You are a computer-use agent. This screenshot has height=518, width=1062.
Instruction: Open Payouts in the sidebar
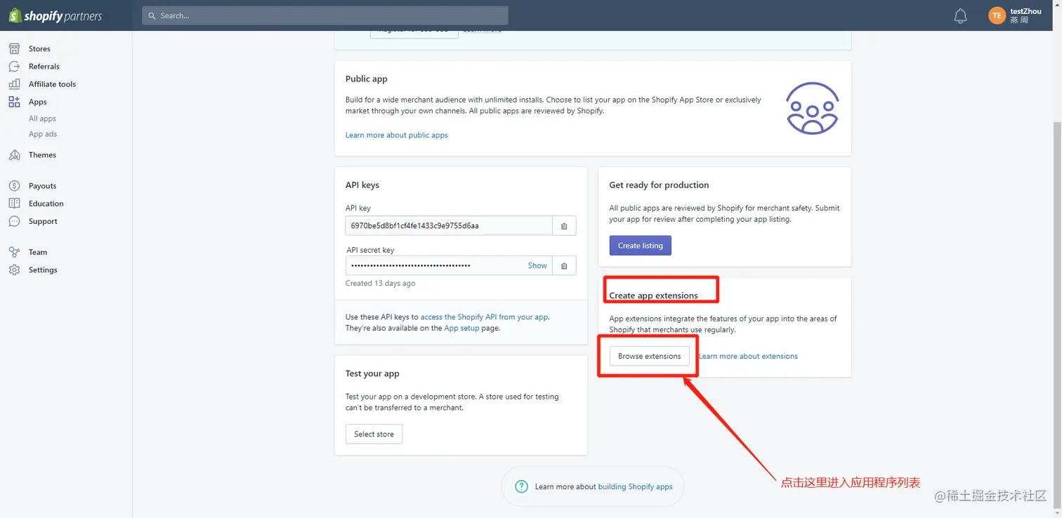[42, 185]
